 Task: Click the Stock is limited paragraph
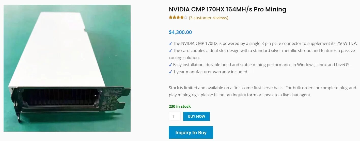click(263, 92)
